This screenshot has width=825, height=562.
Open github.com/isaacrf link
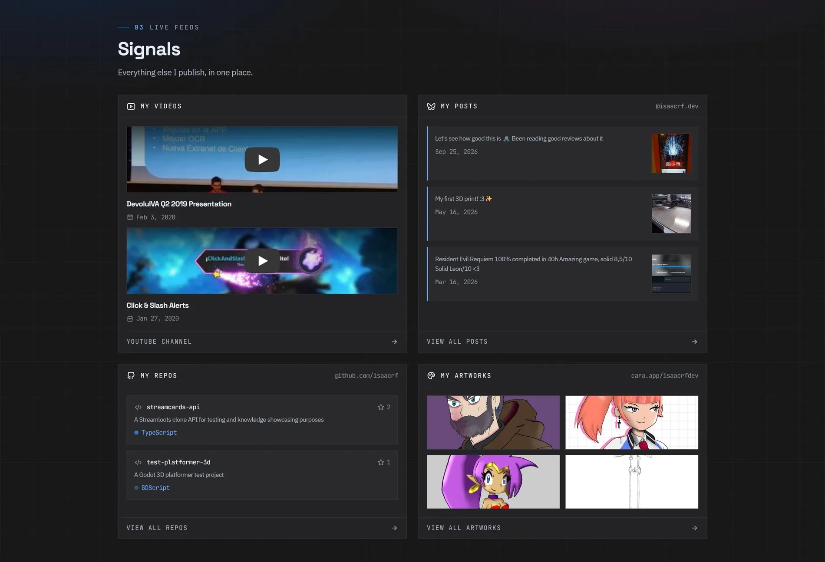pos(366,376)
